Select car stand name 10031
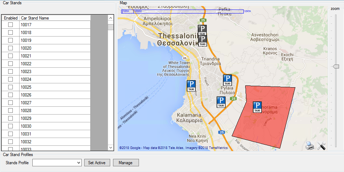344x172 pixels. click(26, 134)
